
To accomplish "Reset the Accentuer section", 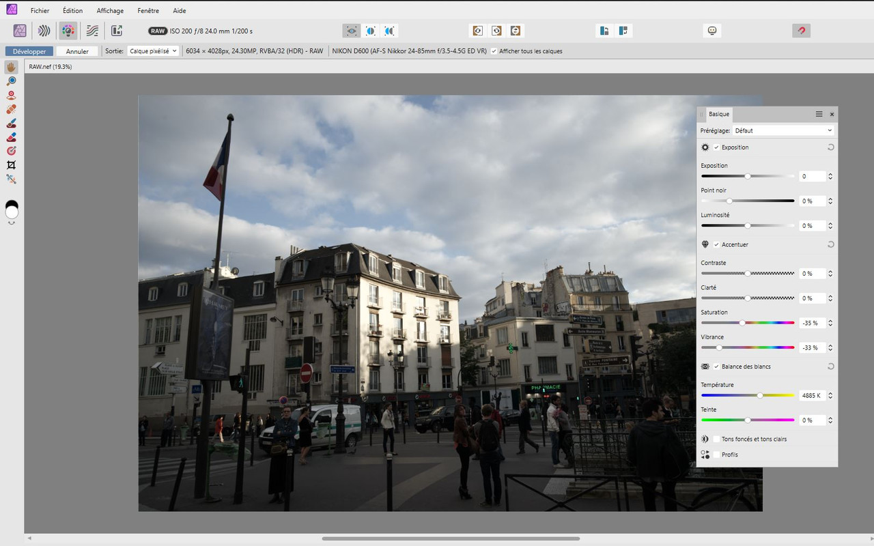I will click(x=830, y=244).
